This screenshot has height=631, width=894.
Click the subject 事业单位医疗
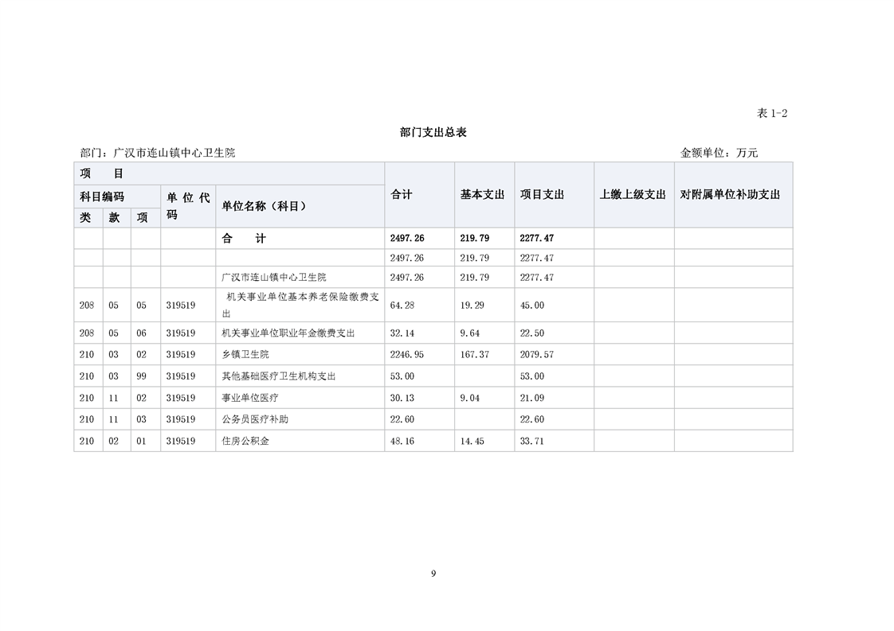click(249, 398)
